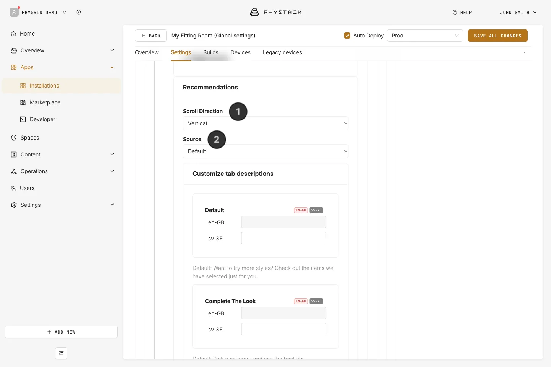Switch to the Legacy devices tab
The height and width of the screenshot is (367, 551).
pos(282,52)
